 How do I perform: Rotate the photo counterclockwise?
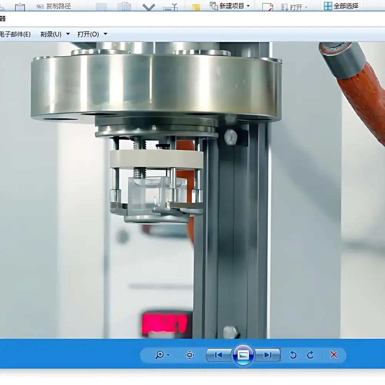coord(293,355)
